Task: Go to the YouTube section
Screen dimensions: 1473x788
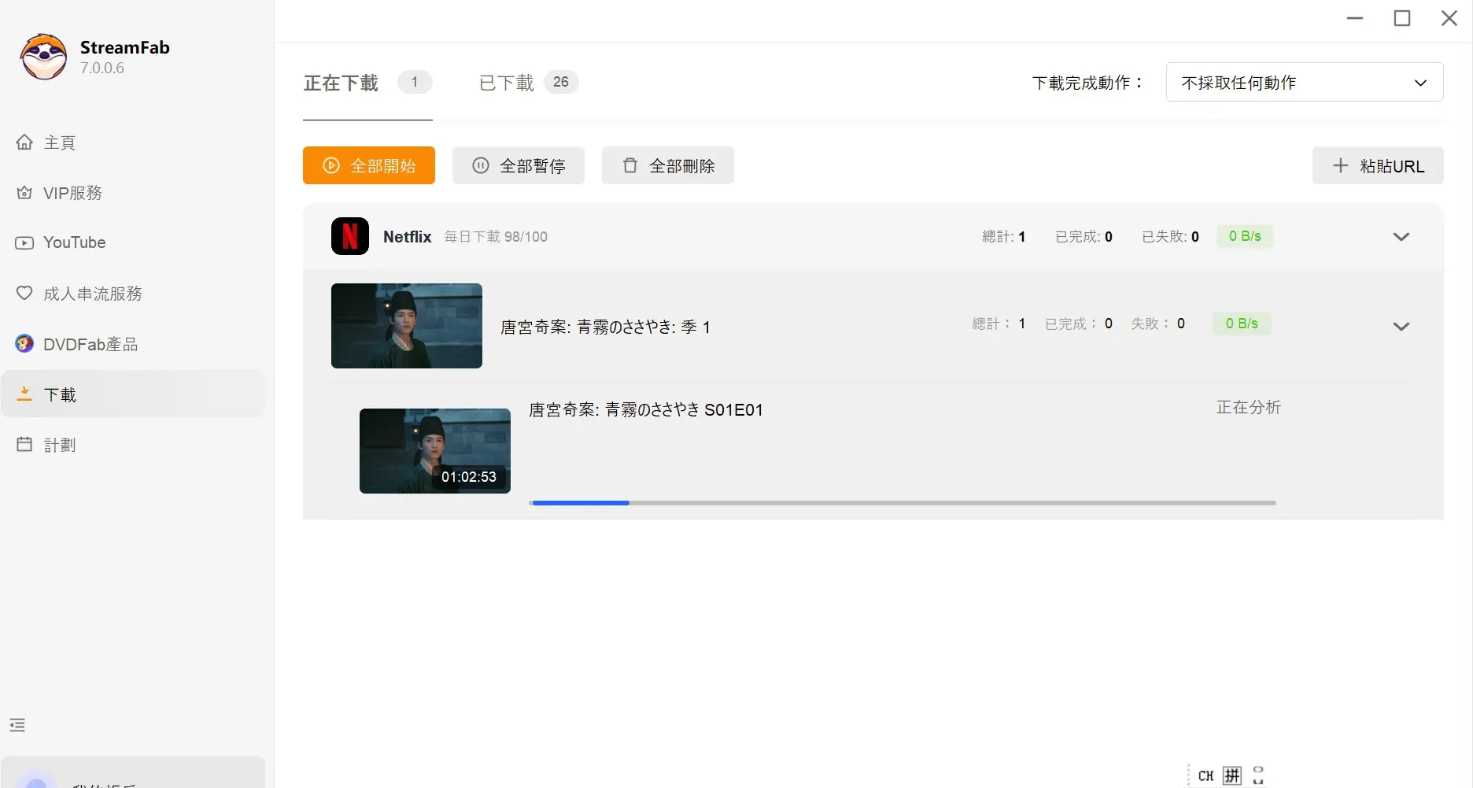Action: [x=132, y=242]
